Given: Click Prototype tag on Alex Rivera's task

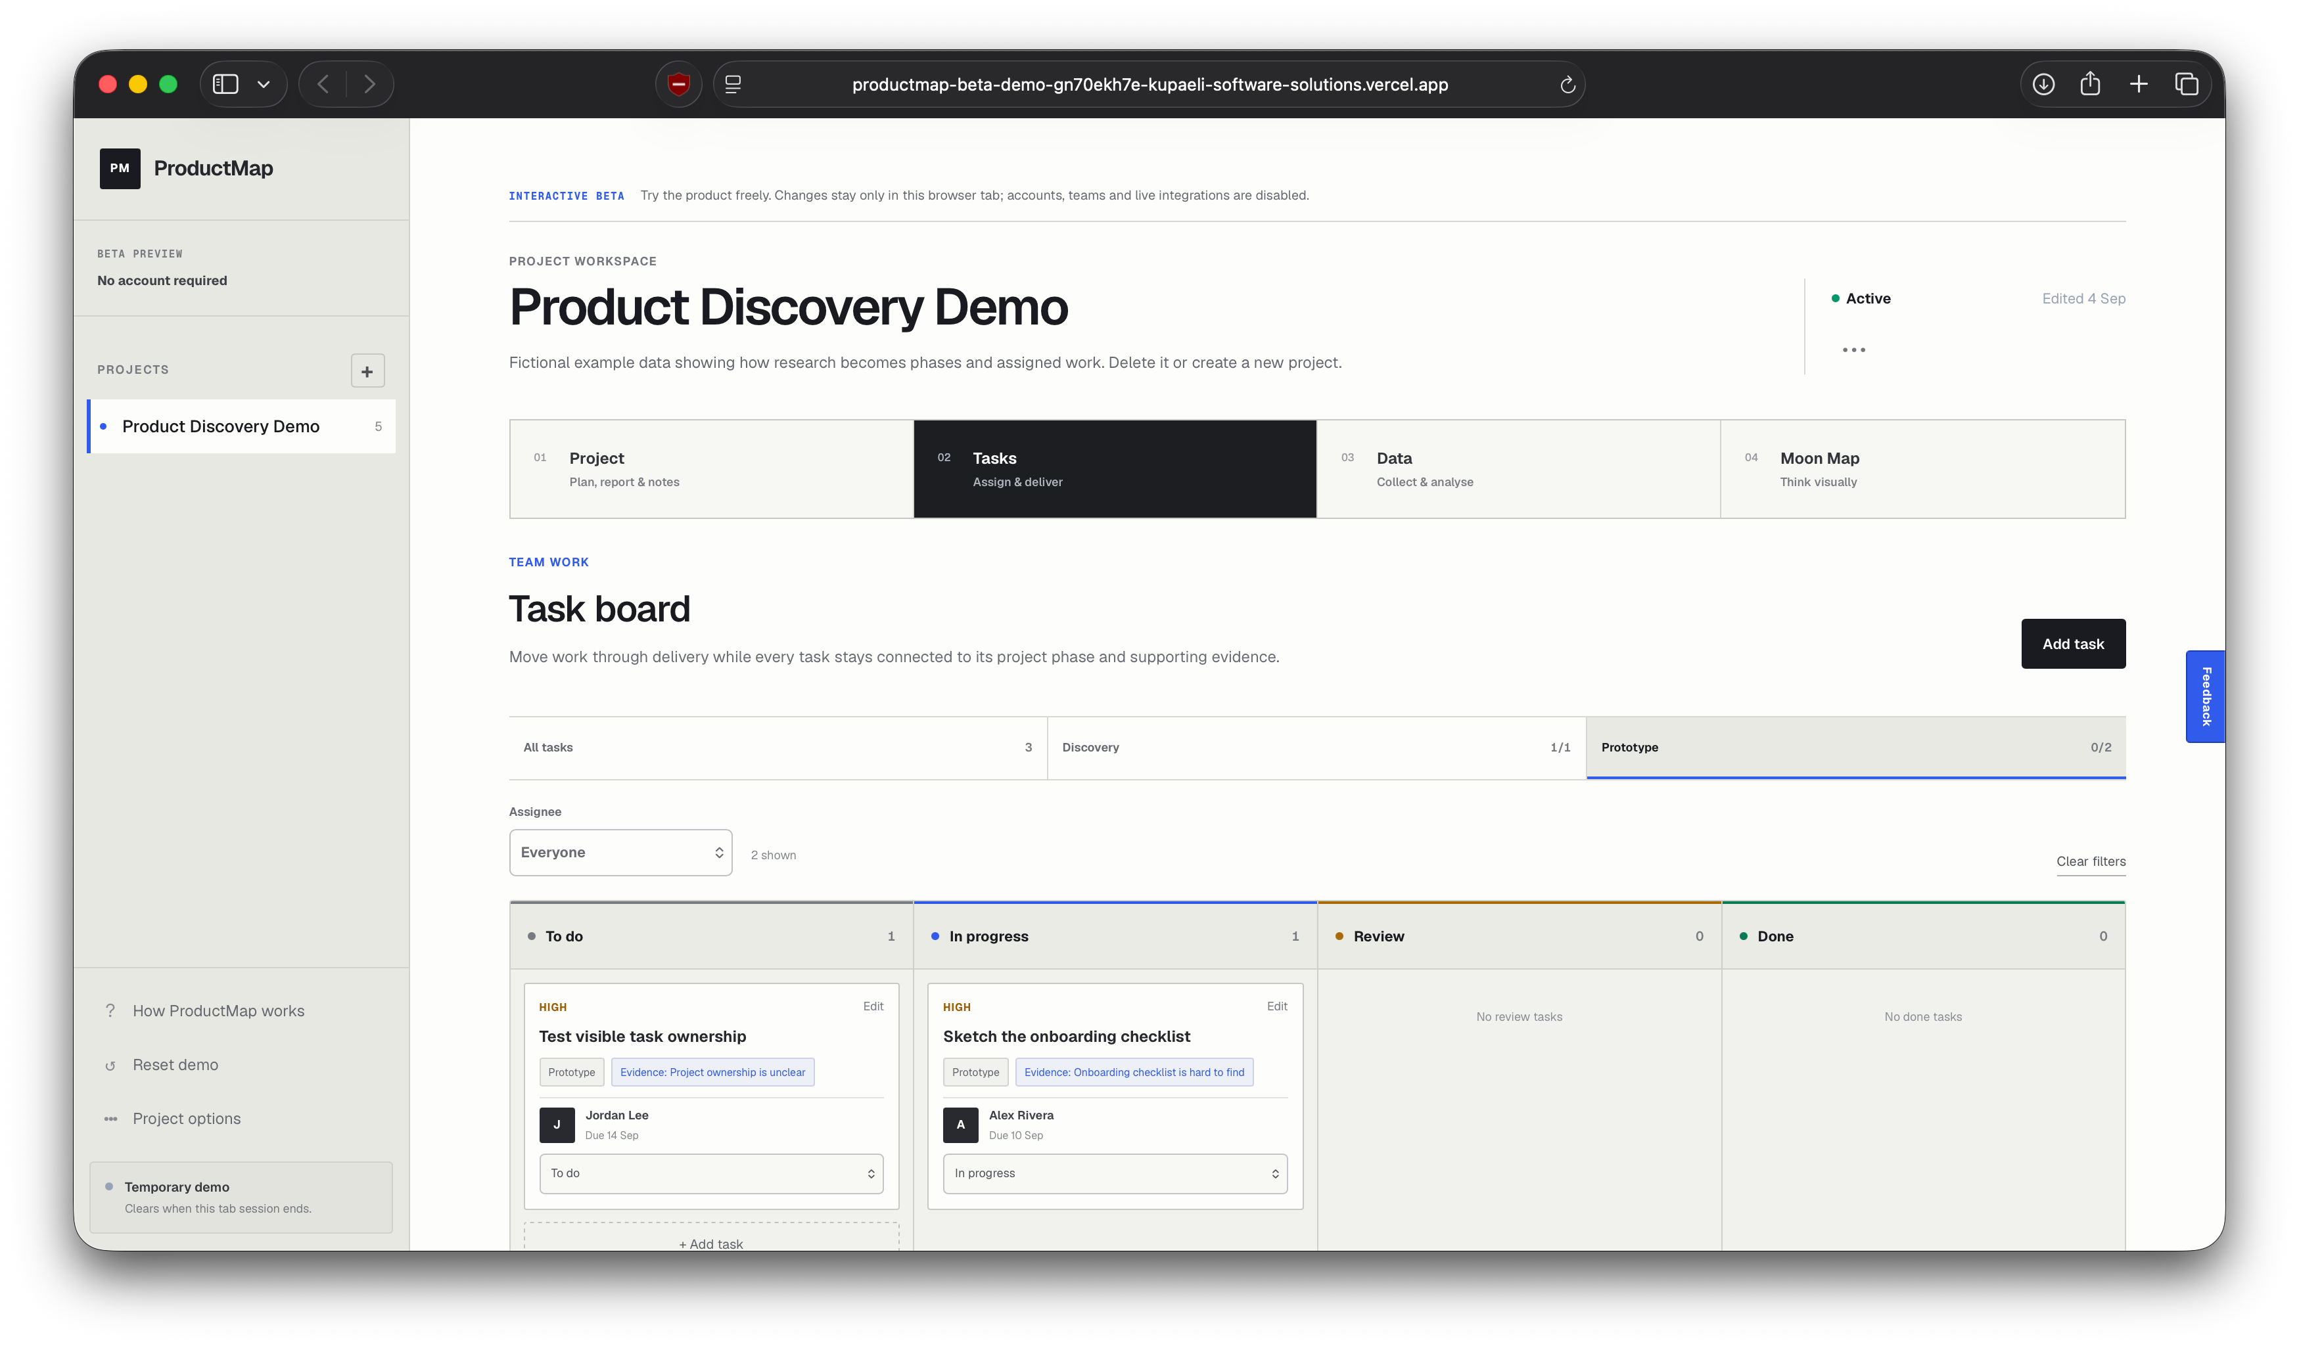Looking at the screenshot, I should (975, 1073).
